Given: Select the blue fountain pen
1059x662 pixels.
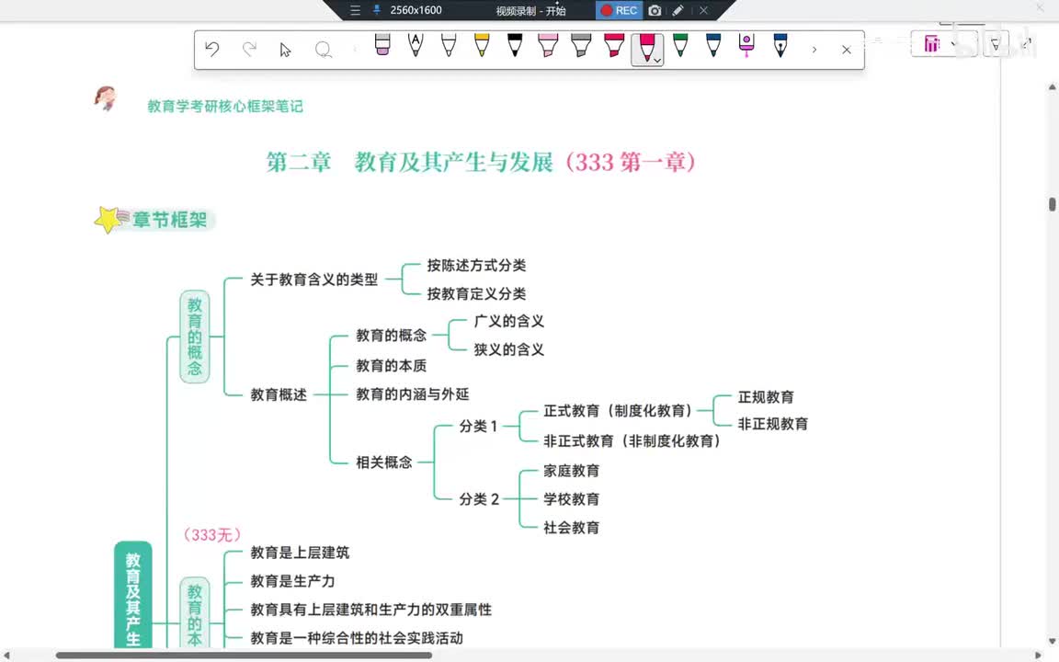Looking at the screenshot, I should [780, 45].
